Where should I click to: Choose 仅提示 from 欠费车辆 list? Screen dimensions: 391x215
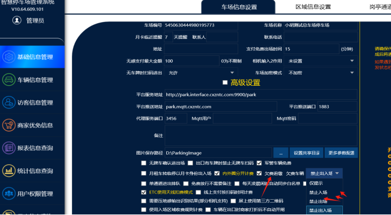pyautogui.click(x=324, y=183)
